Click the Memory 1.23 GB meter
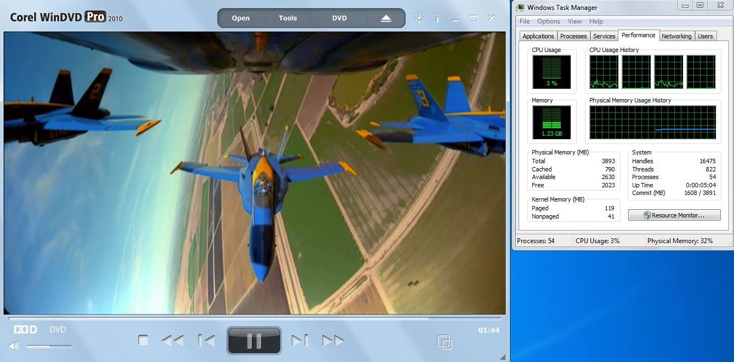The image size is (734, 362). click(x=551, y=122)
